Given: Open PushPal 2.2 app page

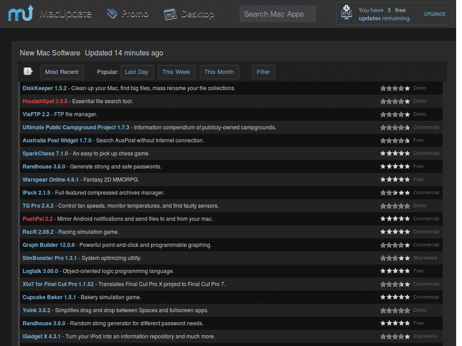Looking at the screenshot, I should pos(37,219).
